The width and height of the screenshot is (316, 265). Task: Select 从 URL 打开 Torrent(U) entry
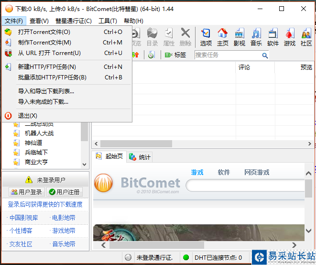click(67, 53)
